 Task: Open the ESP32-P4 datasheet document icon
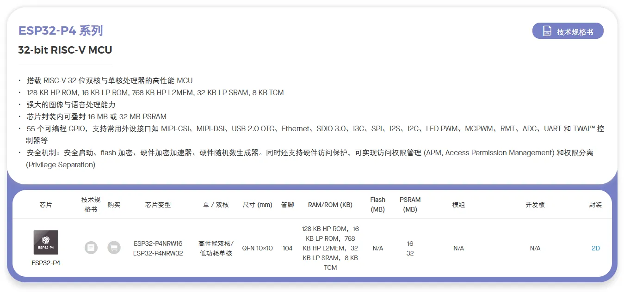(x=91, y=248)
